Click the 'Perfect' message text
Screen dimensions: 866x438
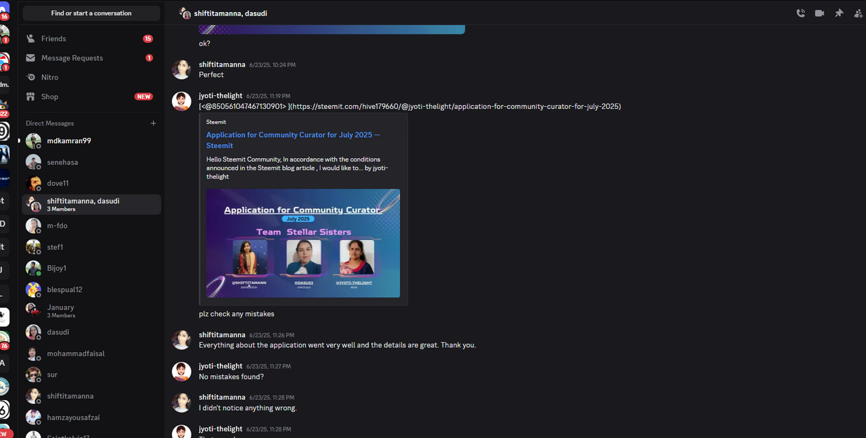pos(211,74)
